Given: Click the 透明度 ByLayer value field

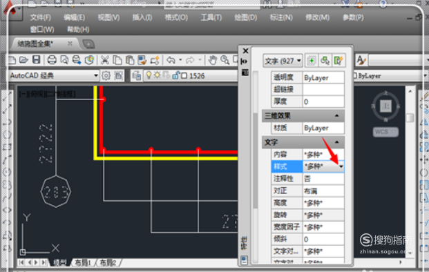Looking at the screenshot, I should [x=323, y=77].
